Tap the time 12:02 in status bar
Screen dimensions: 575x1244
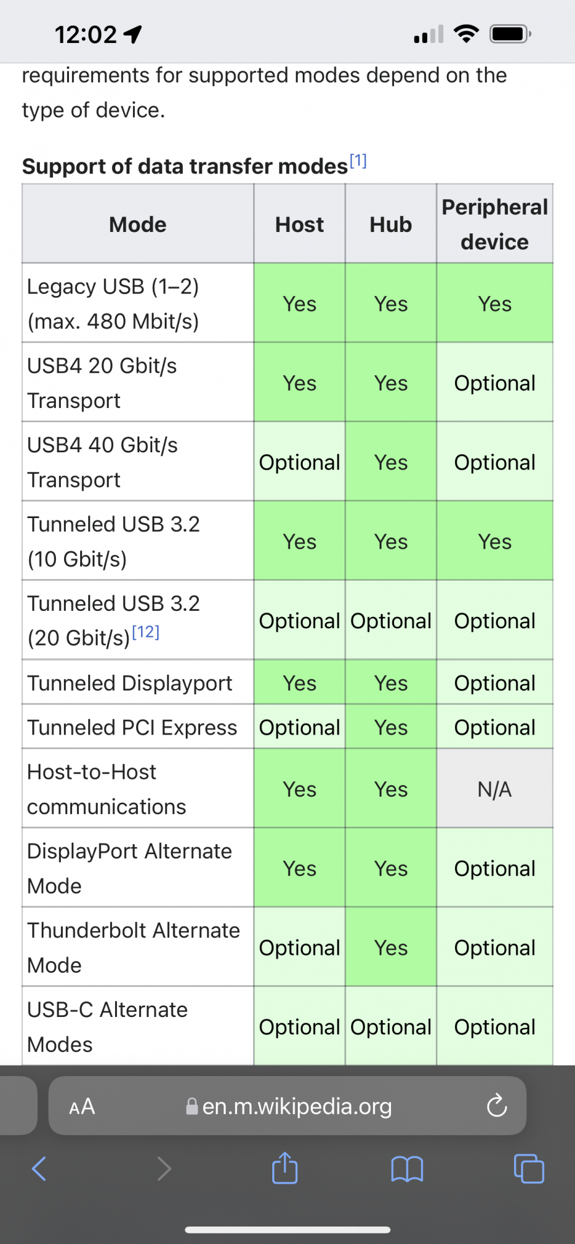tap(85, 34)
